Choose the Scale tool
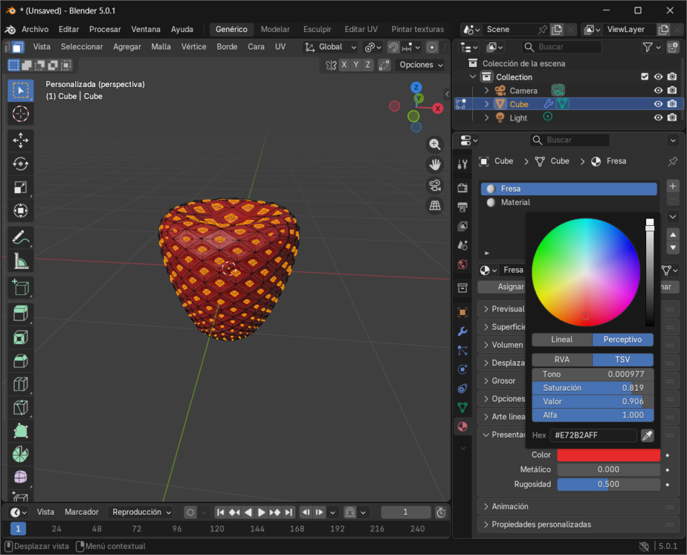Image resolution: width=687 pixels, height=555 pixels. point(21,188)
